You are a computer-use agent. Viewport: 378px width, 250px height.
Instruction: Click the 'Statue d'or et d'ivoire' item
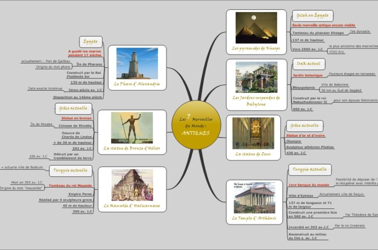pyautogui.click(x=305, y=136)
